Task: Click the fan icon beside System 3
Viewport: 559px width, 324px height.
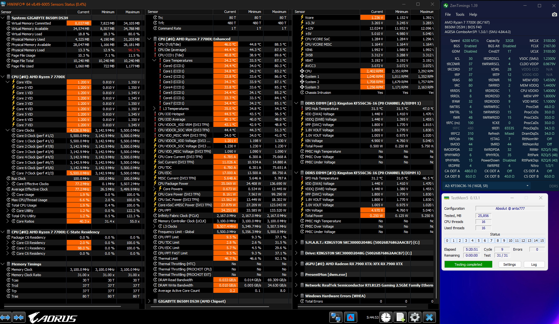Action: [x=302, y=87]
